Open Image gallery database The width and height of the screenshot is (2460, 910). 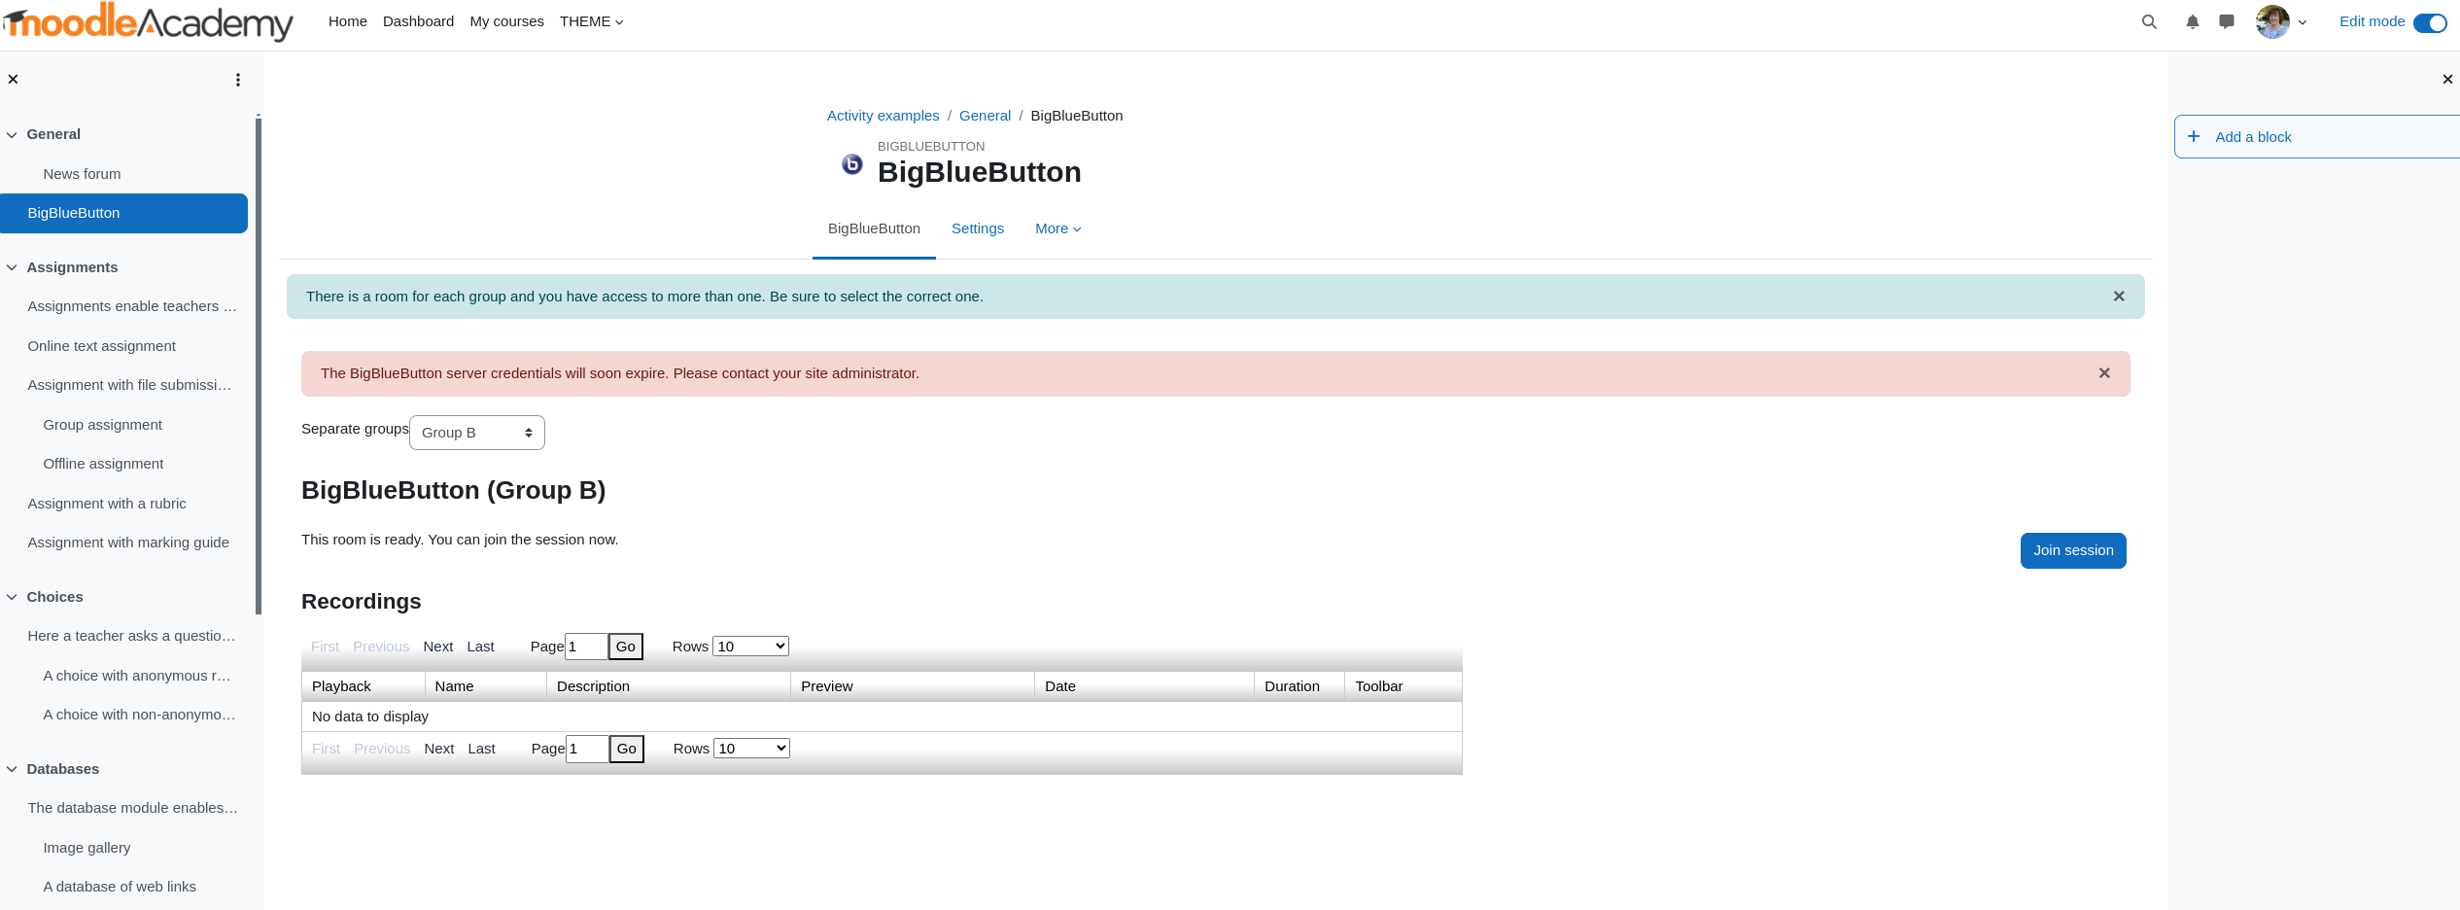[87, 848]
